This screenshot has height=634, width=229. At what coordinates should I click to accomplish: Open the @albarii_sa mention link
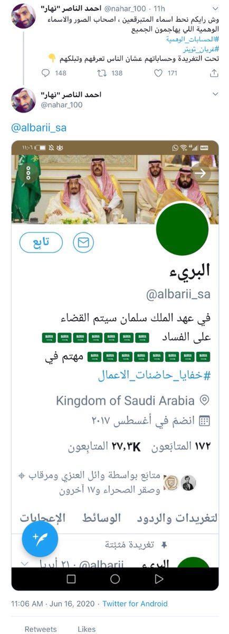click(39, 128)
